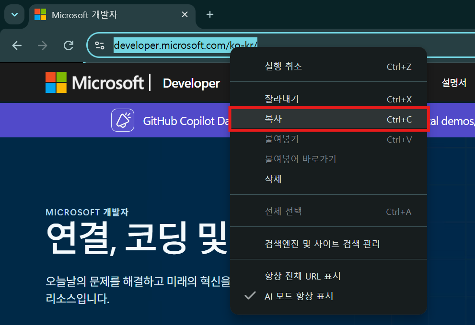
Task: Close the Microsoft 개발자 tab
Action: click(185, 14)
